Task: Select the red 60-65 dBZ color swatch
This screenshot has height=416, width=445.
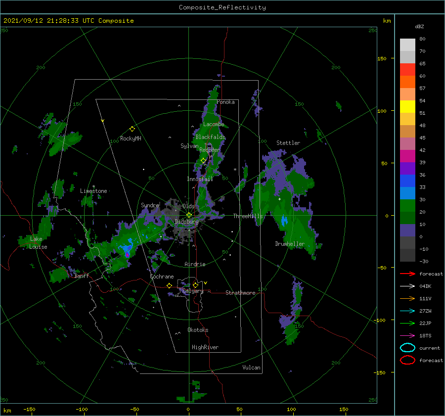Action: pos(407,70)
